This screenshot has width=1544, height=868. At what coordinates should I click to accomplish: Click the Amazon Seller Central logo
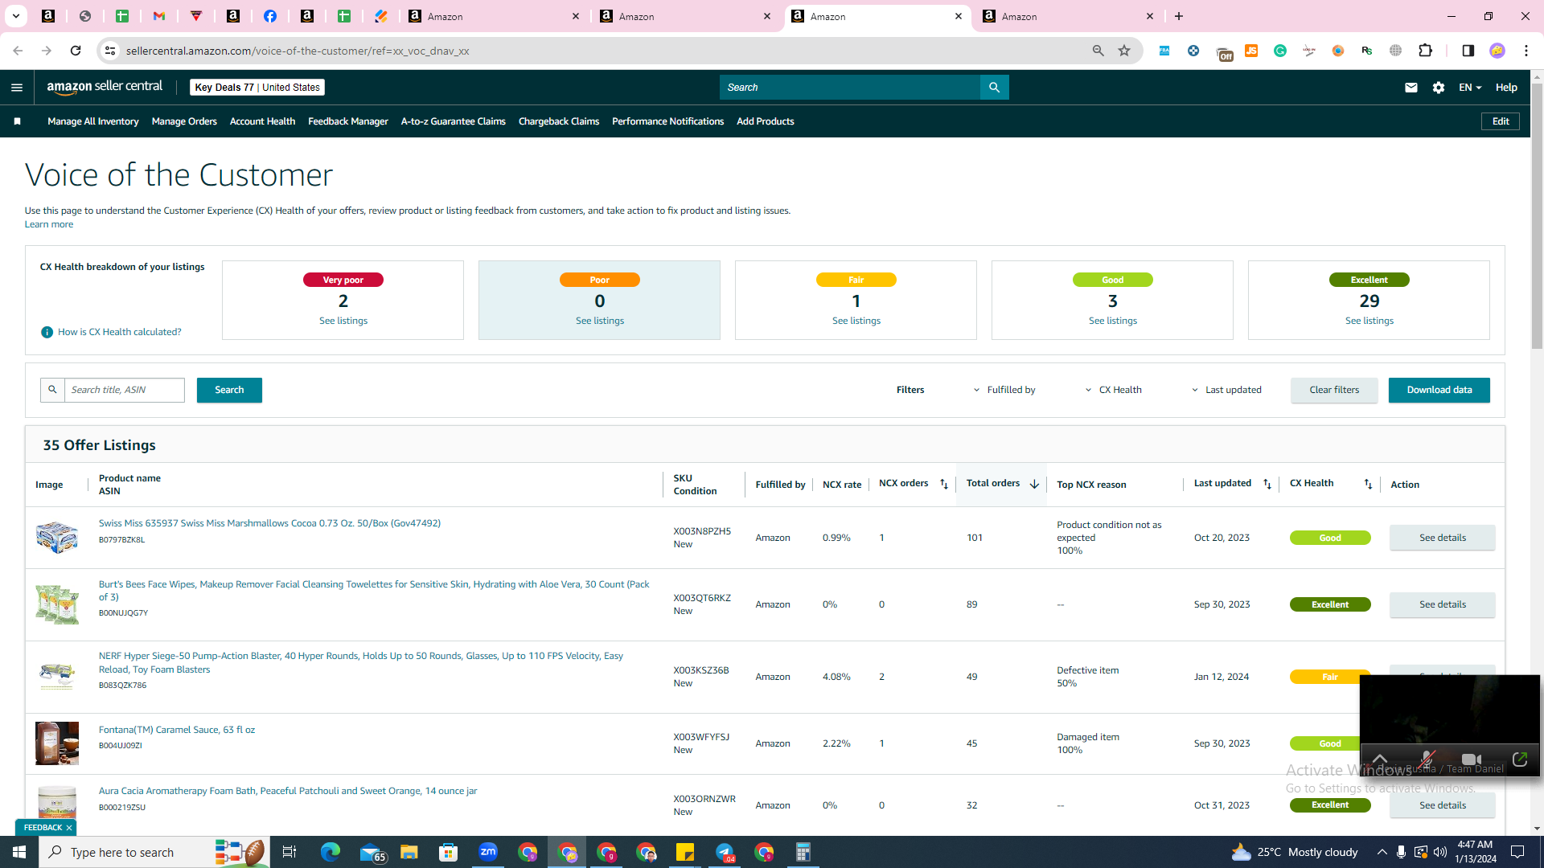[x=105, y=87]
